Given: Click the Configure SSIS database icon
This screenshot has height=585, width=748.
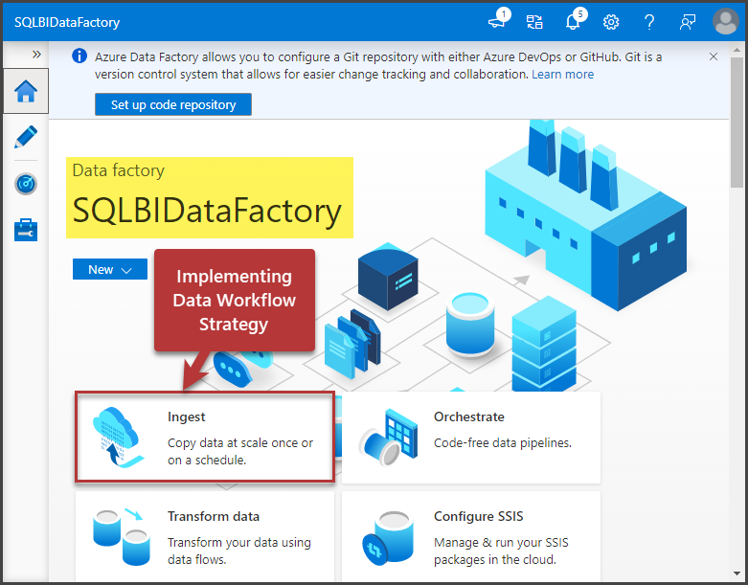Looking at the screenshot, I should 387,538.
